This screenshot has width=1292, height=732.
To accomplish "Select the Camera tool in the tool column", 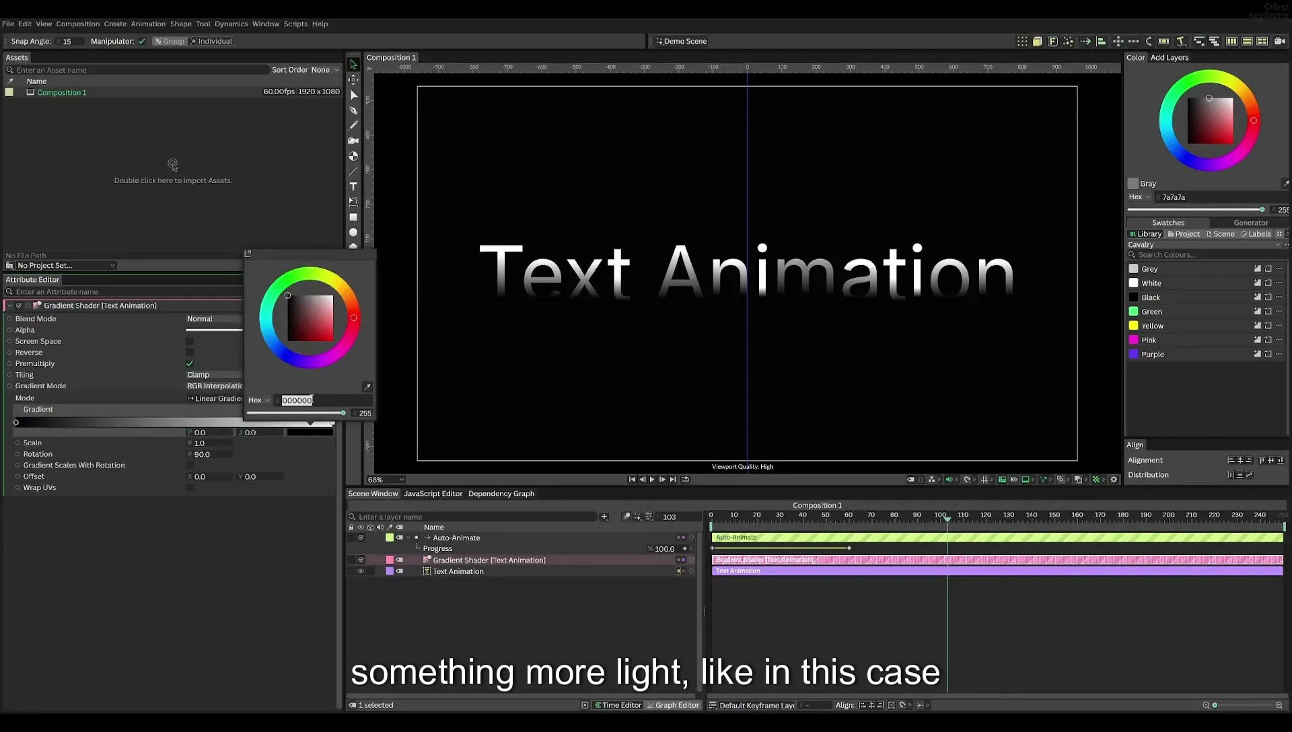I will 353,141.
